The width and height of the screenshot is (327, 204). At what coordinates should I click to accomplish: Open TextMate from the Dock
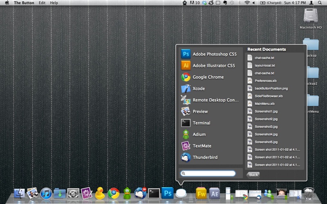87,193
